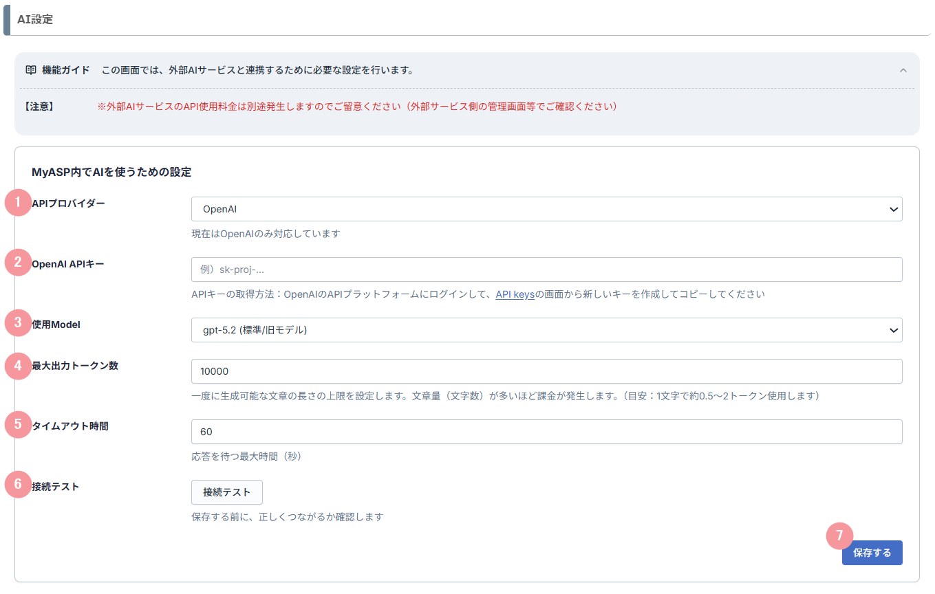935x594 pixels.
Task: Click the AI設定 page heading
Action: pos(35,20)
